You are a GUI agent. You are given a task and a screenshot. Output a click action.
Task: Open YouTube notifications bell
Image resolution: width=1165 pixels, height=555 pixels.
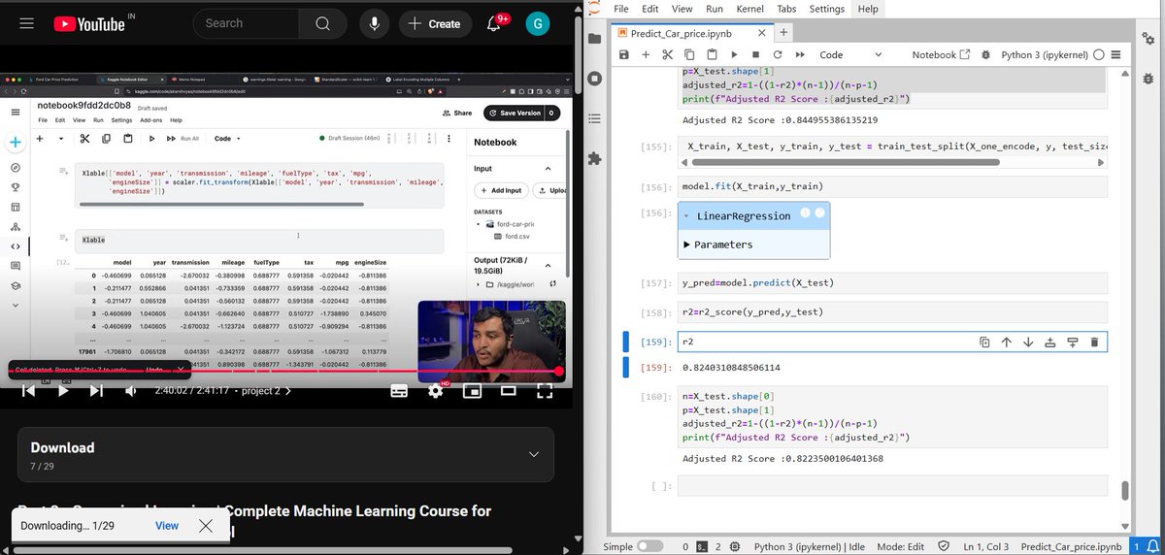coord(496,23)
